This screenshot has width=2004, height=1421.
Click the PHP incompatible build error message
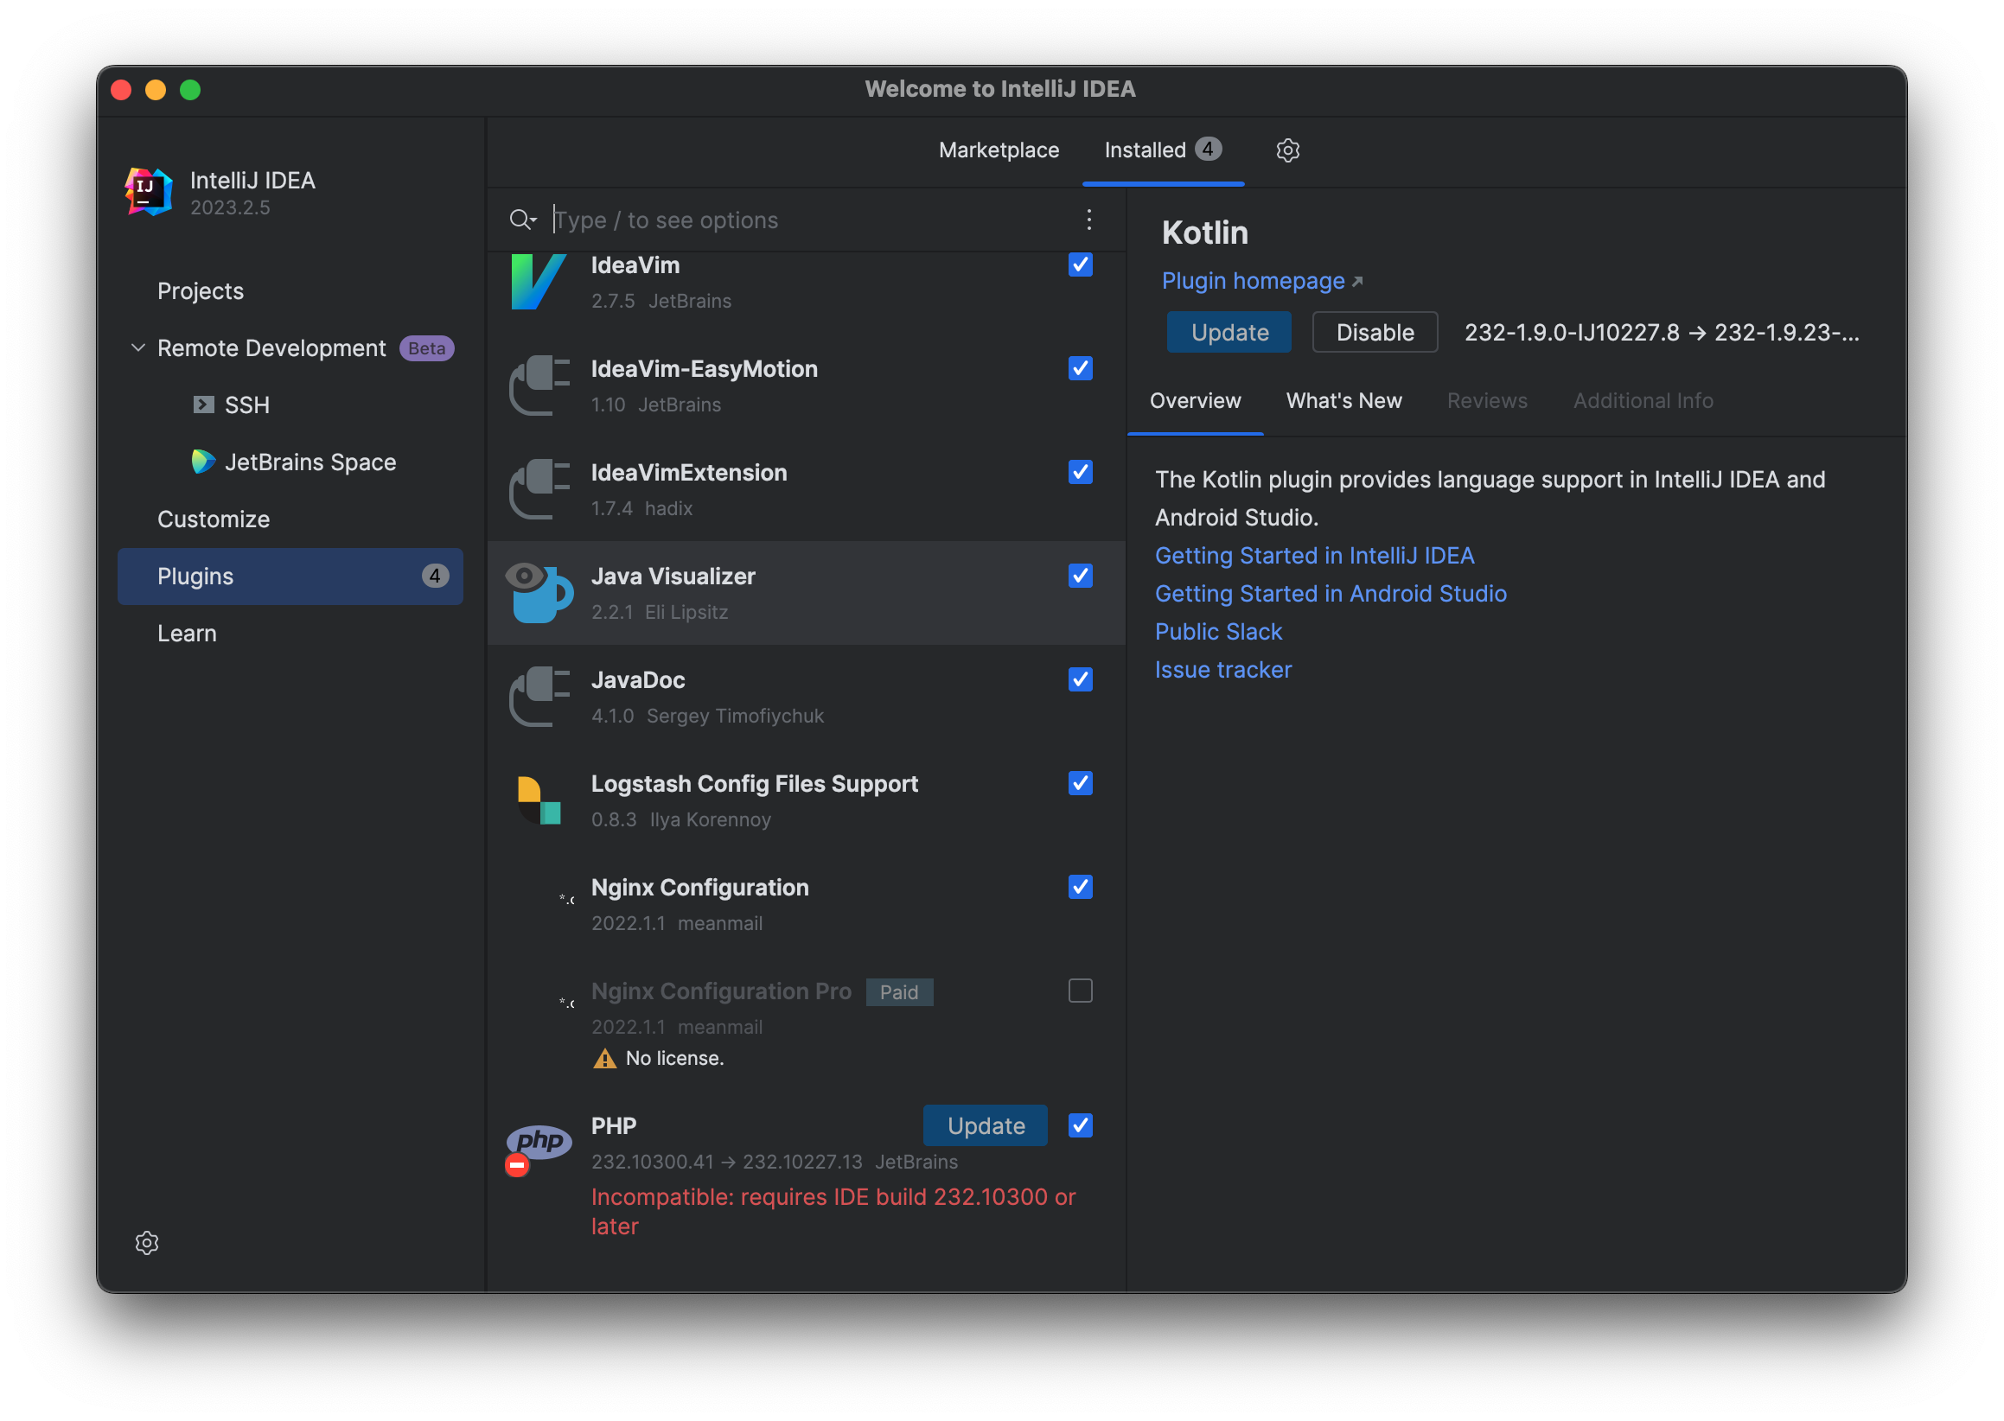pyautogui.click(x=833, y=1211)
